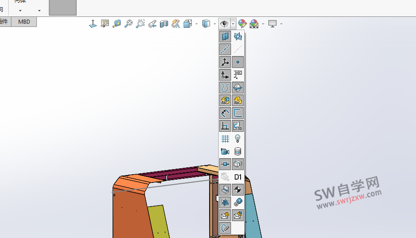Click the View Orientation cube icon
This screenshot has width=416, height=238.
point(188,24)
